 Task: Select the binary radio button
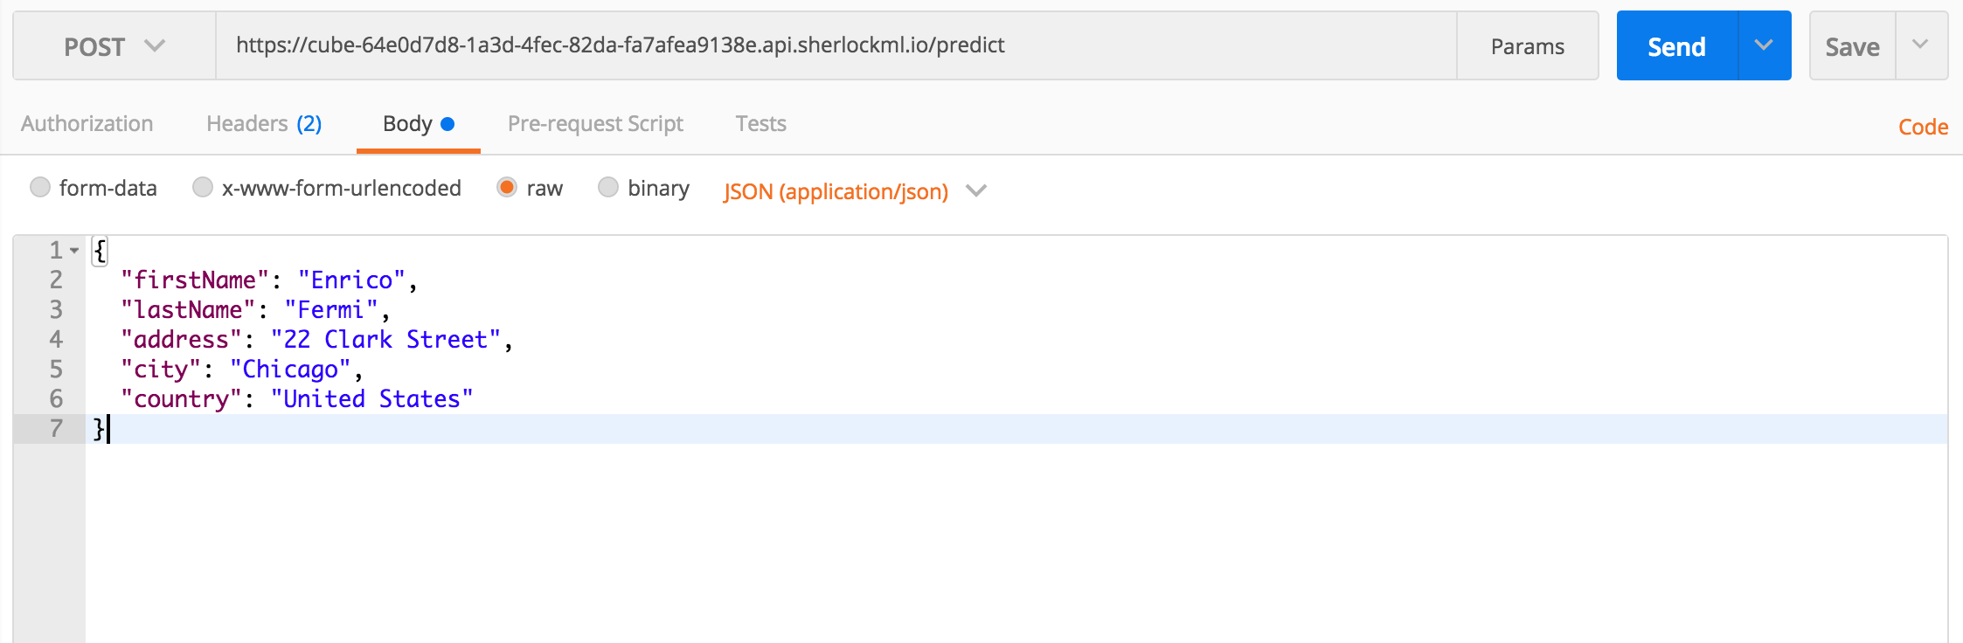point(608,188)
